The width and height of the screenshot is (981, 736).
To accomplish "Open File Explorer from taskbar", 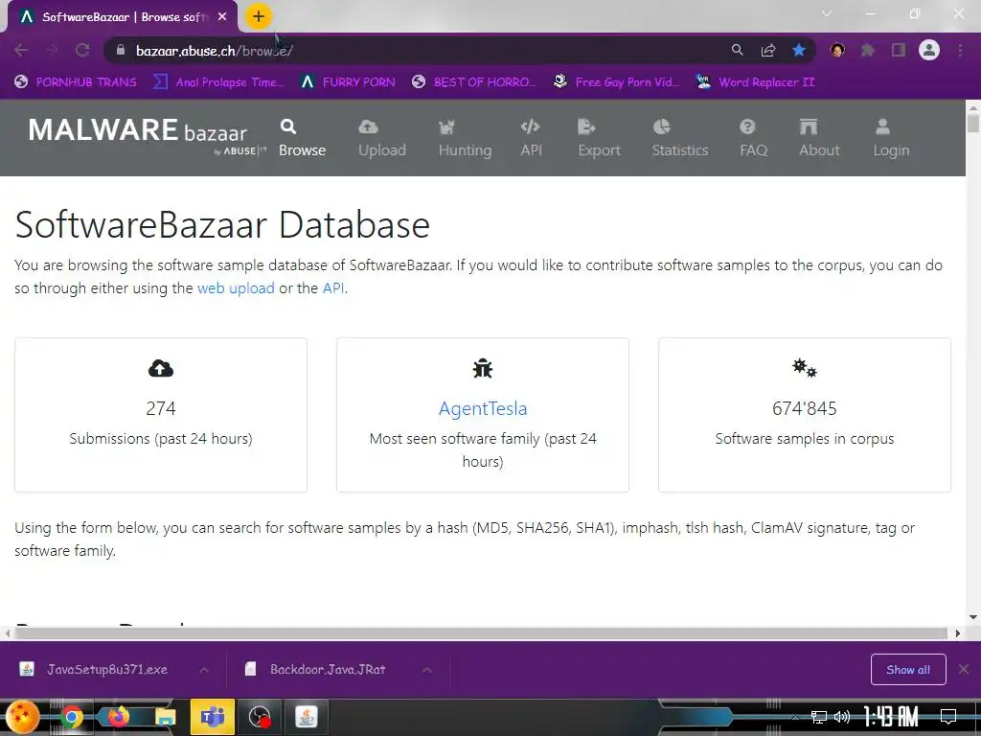I will point(165,717).
